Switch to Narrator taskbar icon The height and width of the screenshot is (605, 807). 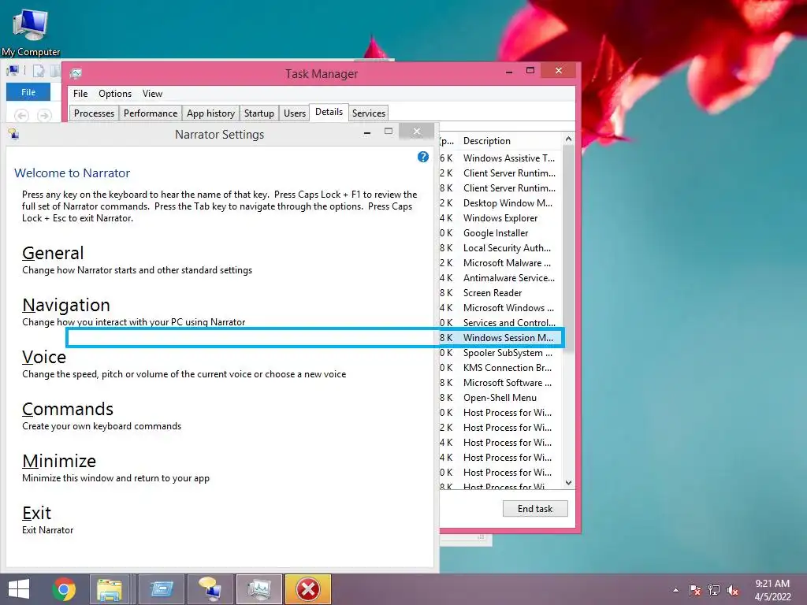[x=210, y=589]
